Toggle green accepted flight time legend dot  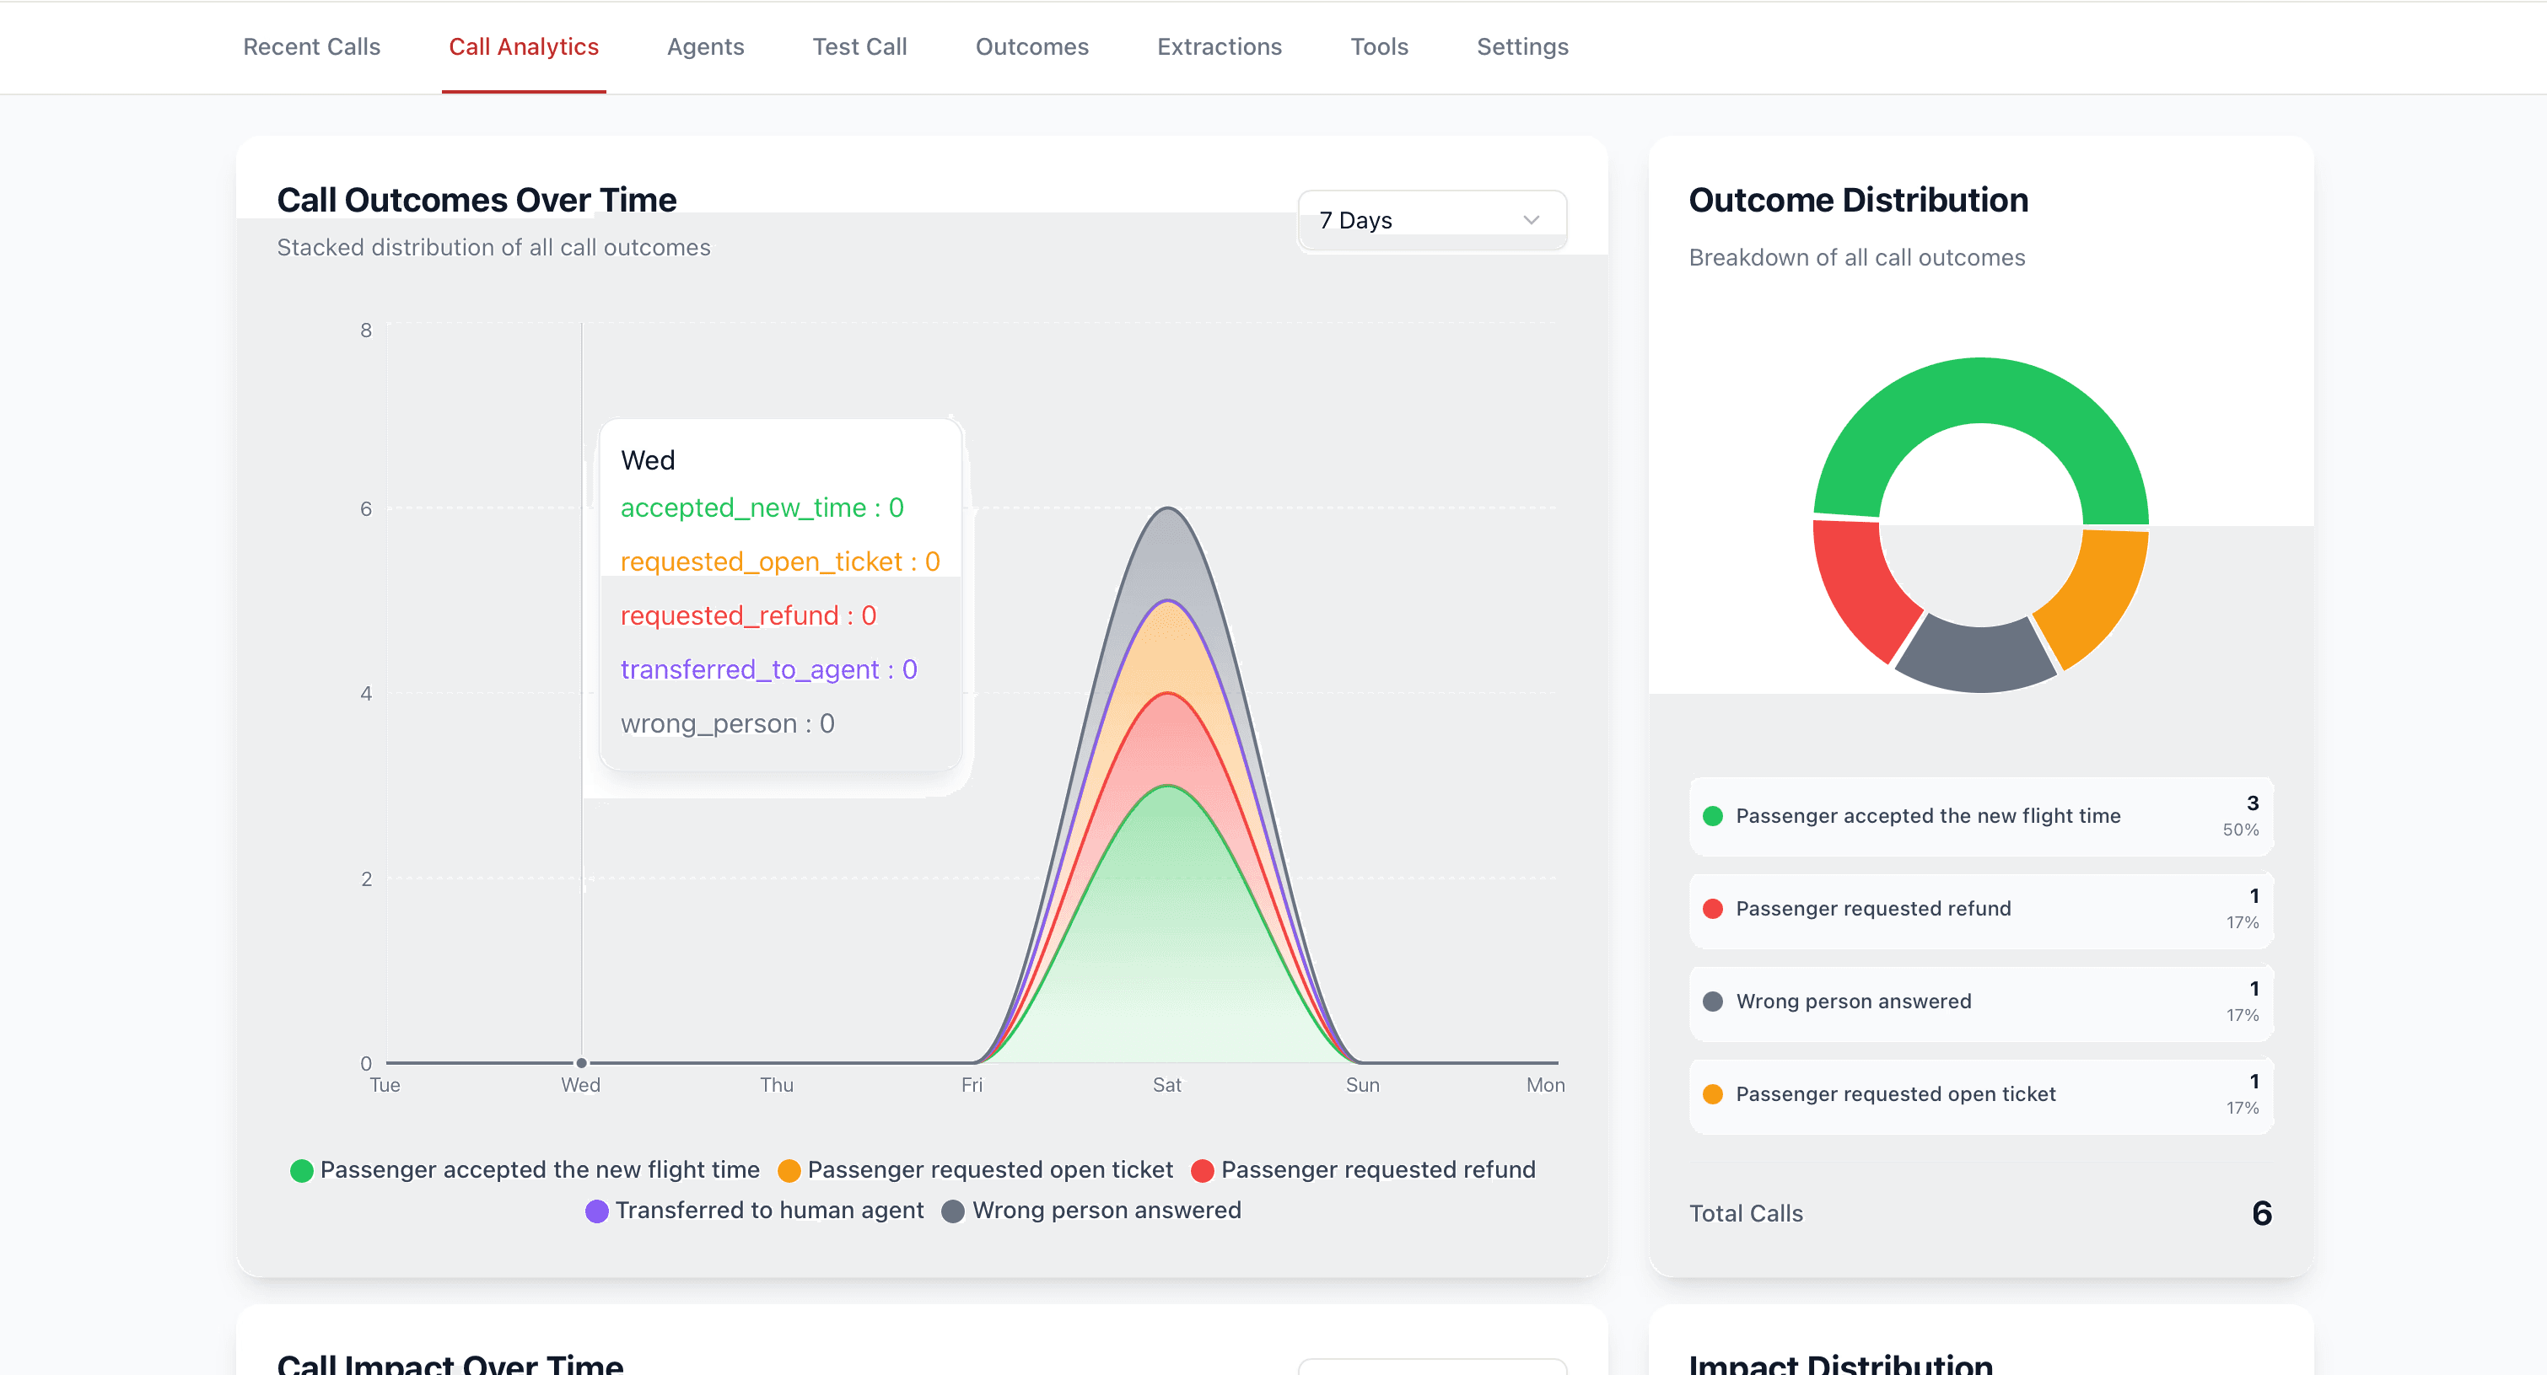(x=302, y=1170)
